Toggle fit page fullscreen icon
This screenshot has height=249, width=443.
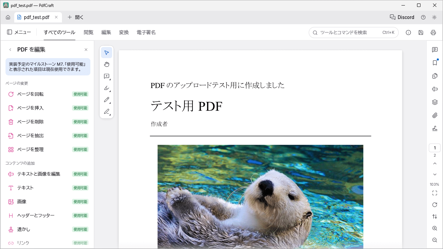coord(435,193)
